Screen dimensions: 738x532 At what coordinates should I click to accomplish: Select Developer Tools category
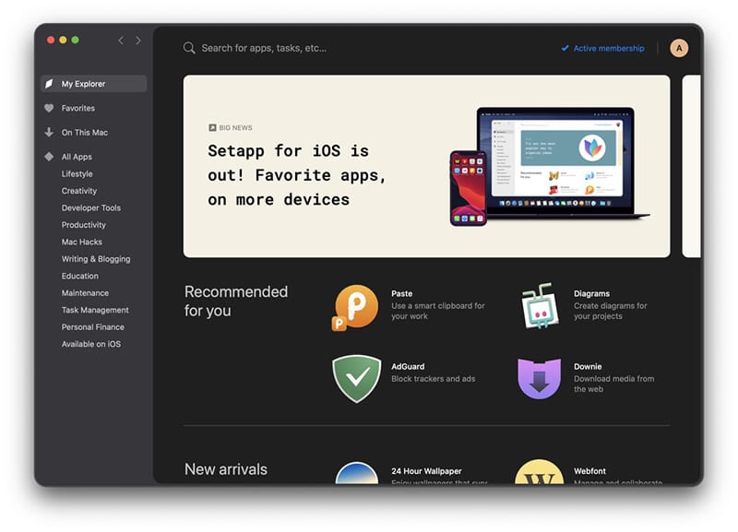point(90,207)
